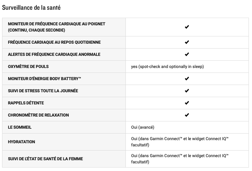This screenshot has height=171, width=252.
Task: Click checkmark for Suivi de stress toute la journée
Action: tap(187, 91)
